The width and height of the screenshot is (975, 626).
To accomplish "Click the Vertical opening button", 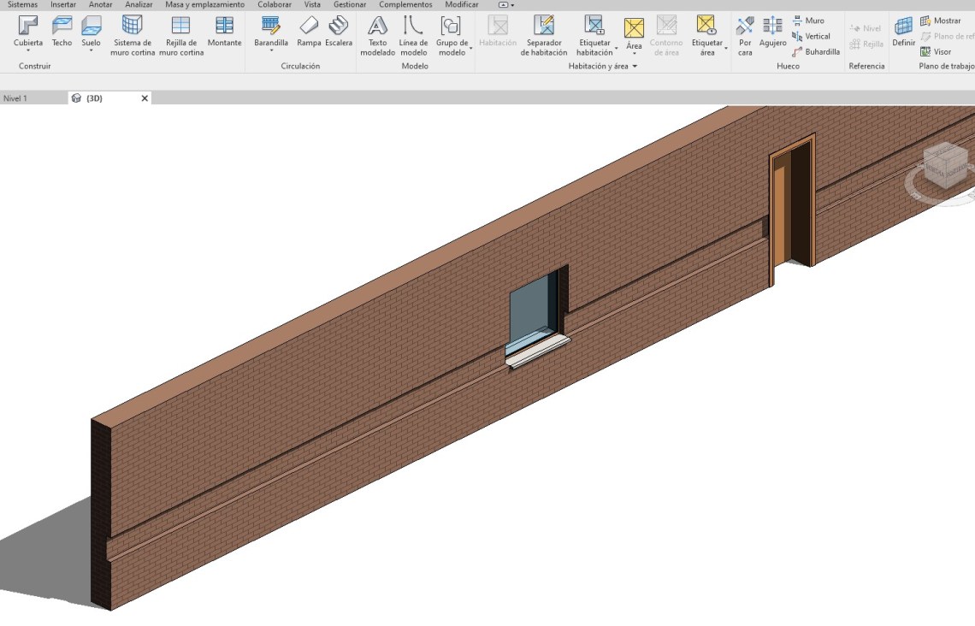I will [811, 37].
